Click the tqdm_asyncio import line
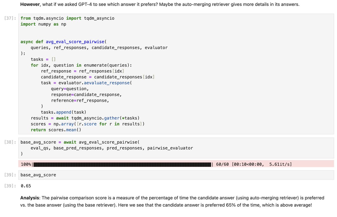Screen dimensions: 337x217 click(x=67, y=18)
